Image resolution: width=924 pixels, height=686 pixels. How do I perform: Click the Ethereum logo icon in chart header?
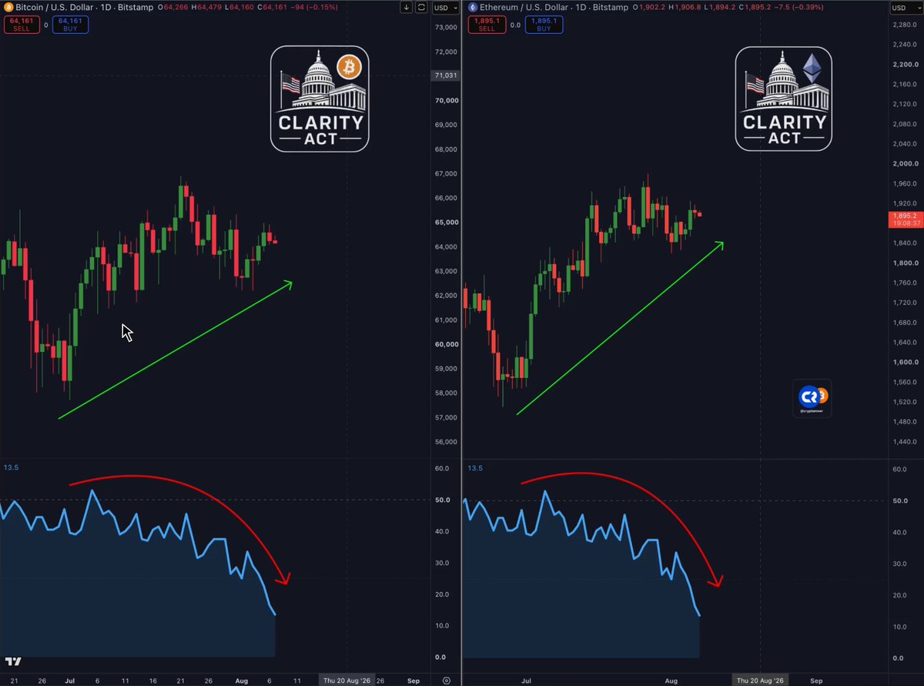pos(473,7)
